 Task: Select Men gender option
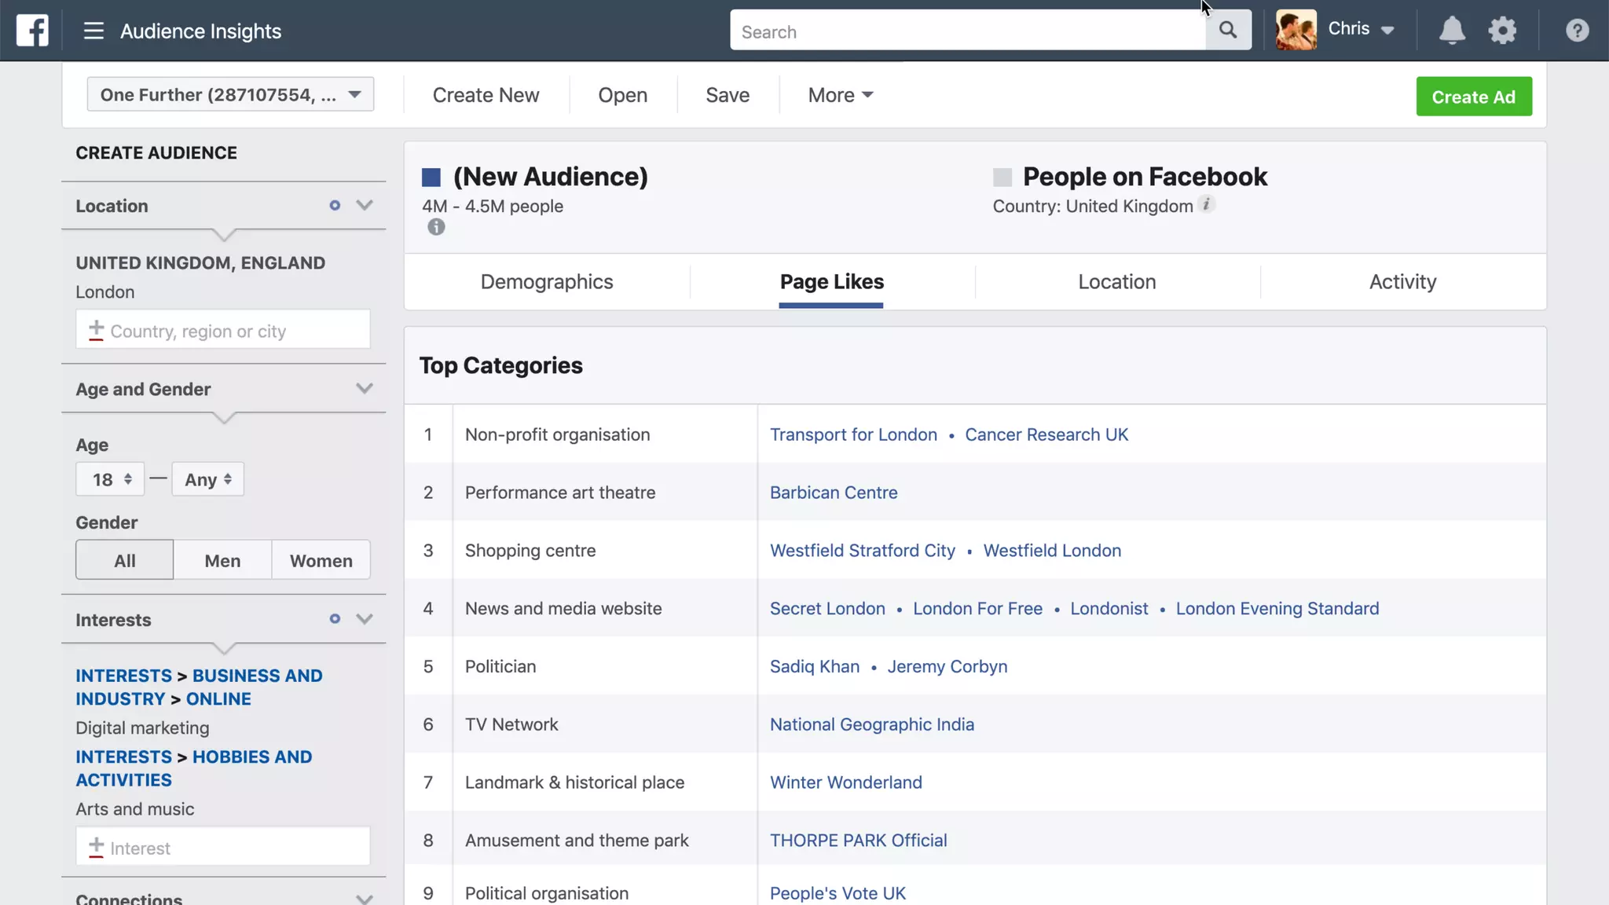coord(222,560)
